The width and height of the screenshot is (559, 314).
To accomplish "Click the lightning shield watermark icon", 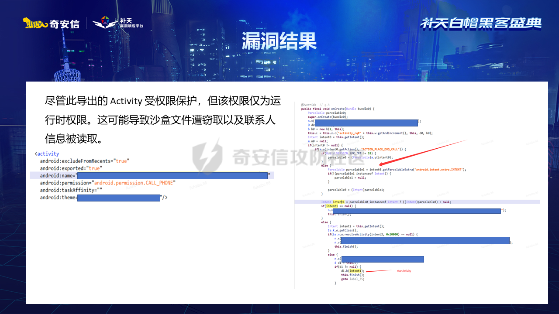I will 207,155.
